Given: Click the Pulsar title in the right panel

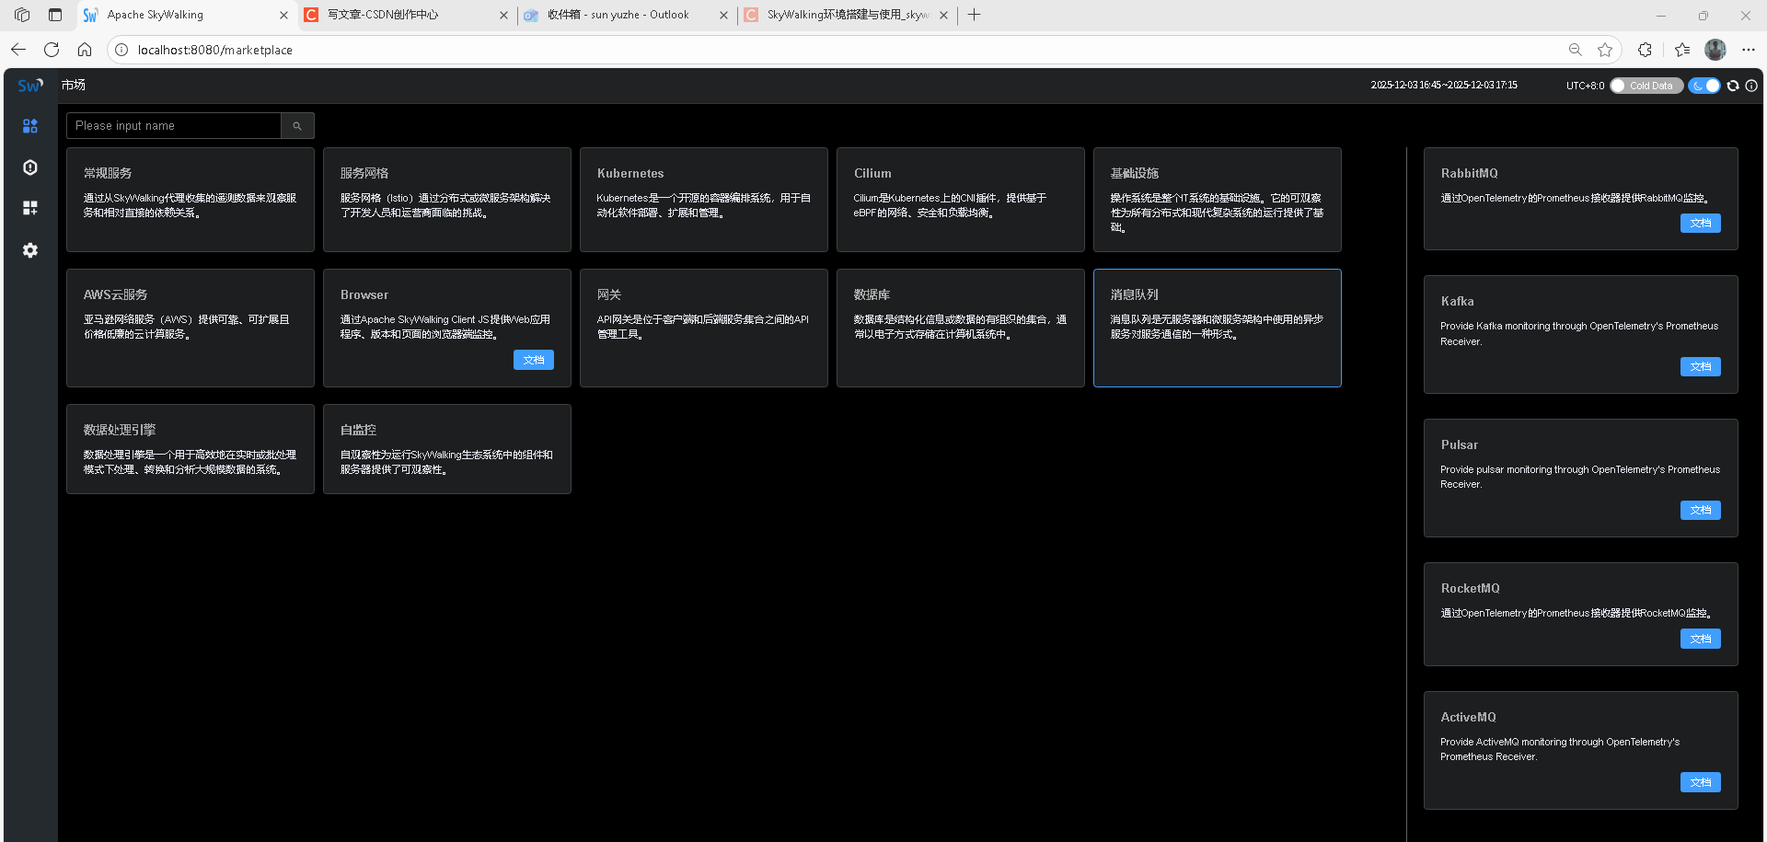Looking at the screenshot, I should pyautogui.click(x=1459, y=444).
